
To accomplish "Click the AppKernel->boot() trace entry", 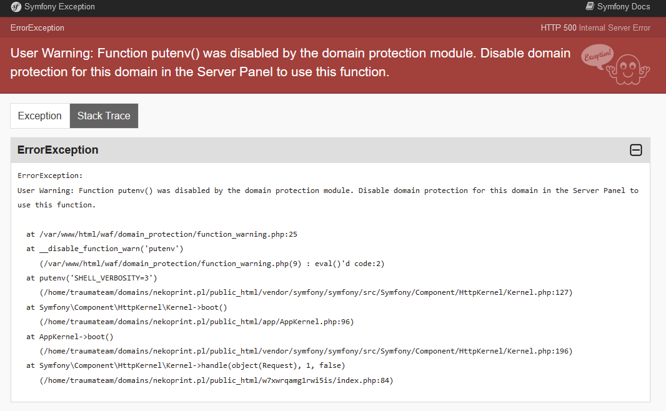I will [69, 337].
